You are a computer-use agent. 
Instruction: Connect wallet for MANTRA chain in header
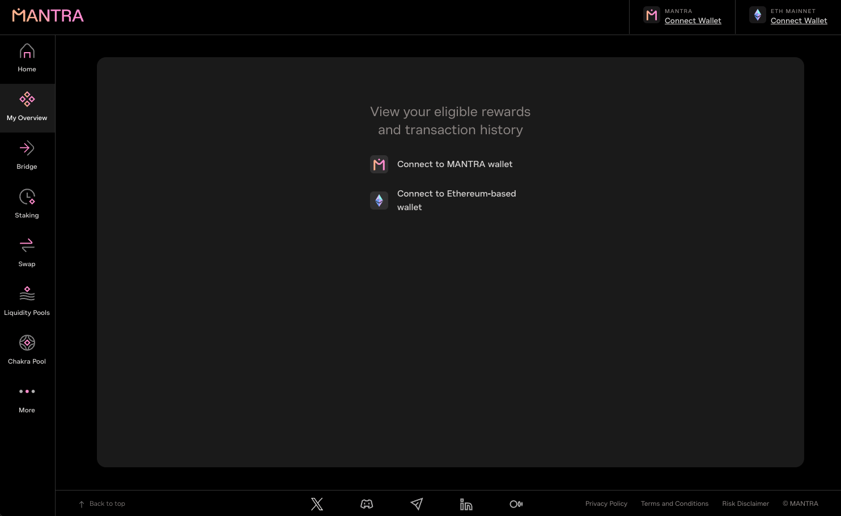(693, 21)
